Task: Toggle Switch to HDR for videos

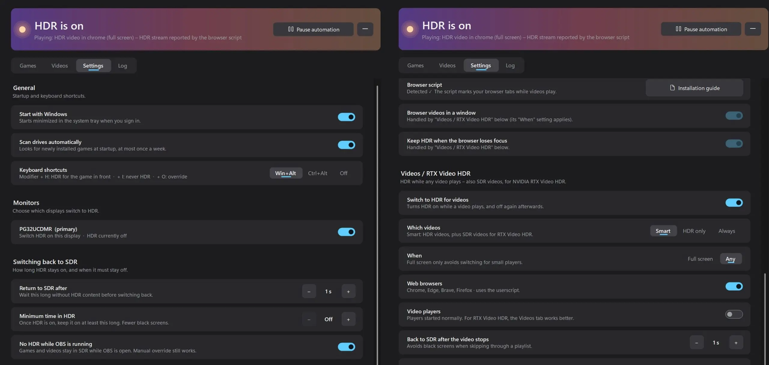Action: coord(734,203)
